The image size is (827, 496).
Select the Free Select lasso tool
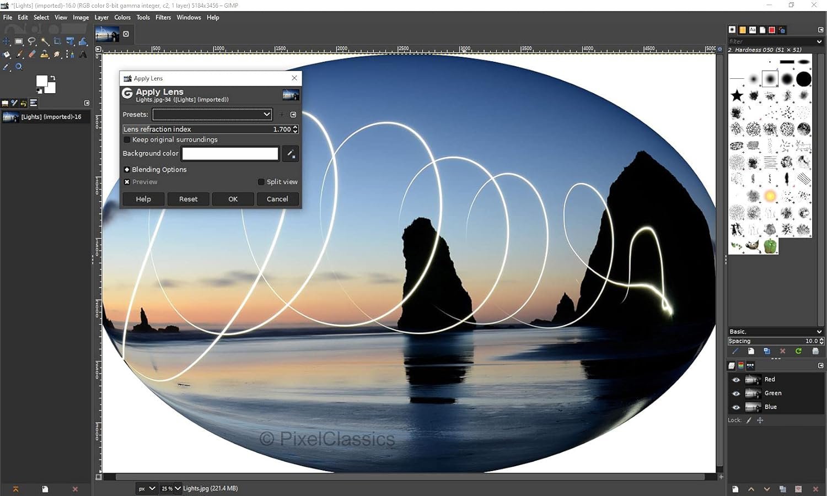point(32,41)
